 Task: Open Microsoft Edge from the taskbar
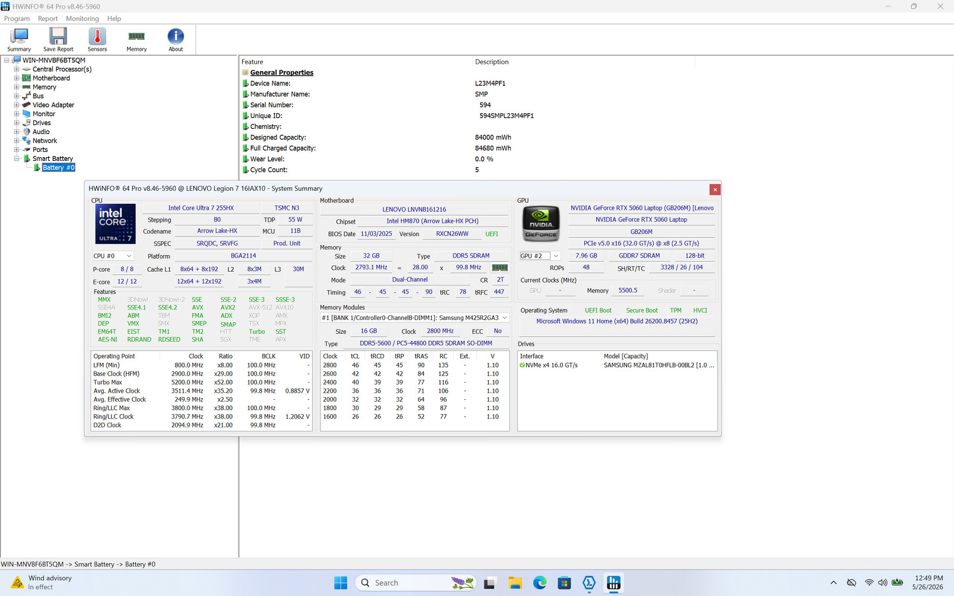pos(540,583)
